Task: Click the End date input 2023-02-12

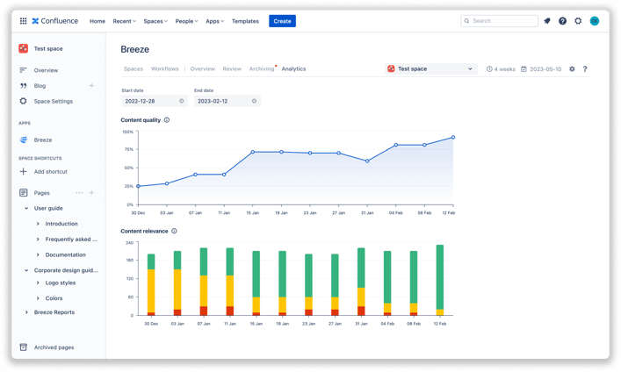Action: [x=227, y=101]
